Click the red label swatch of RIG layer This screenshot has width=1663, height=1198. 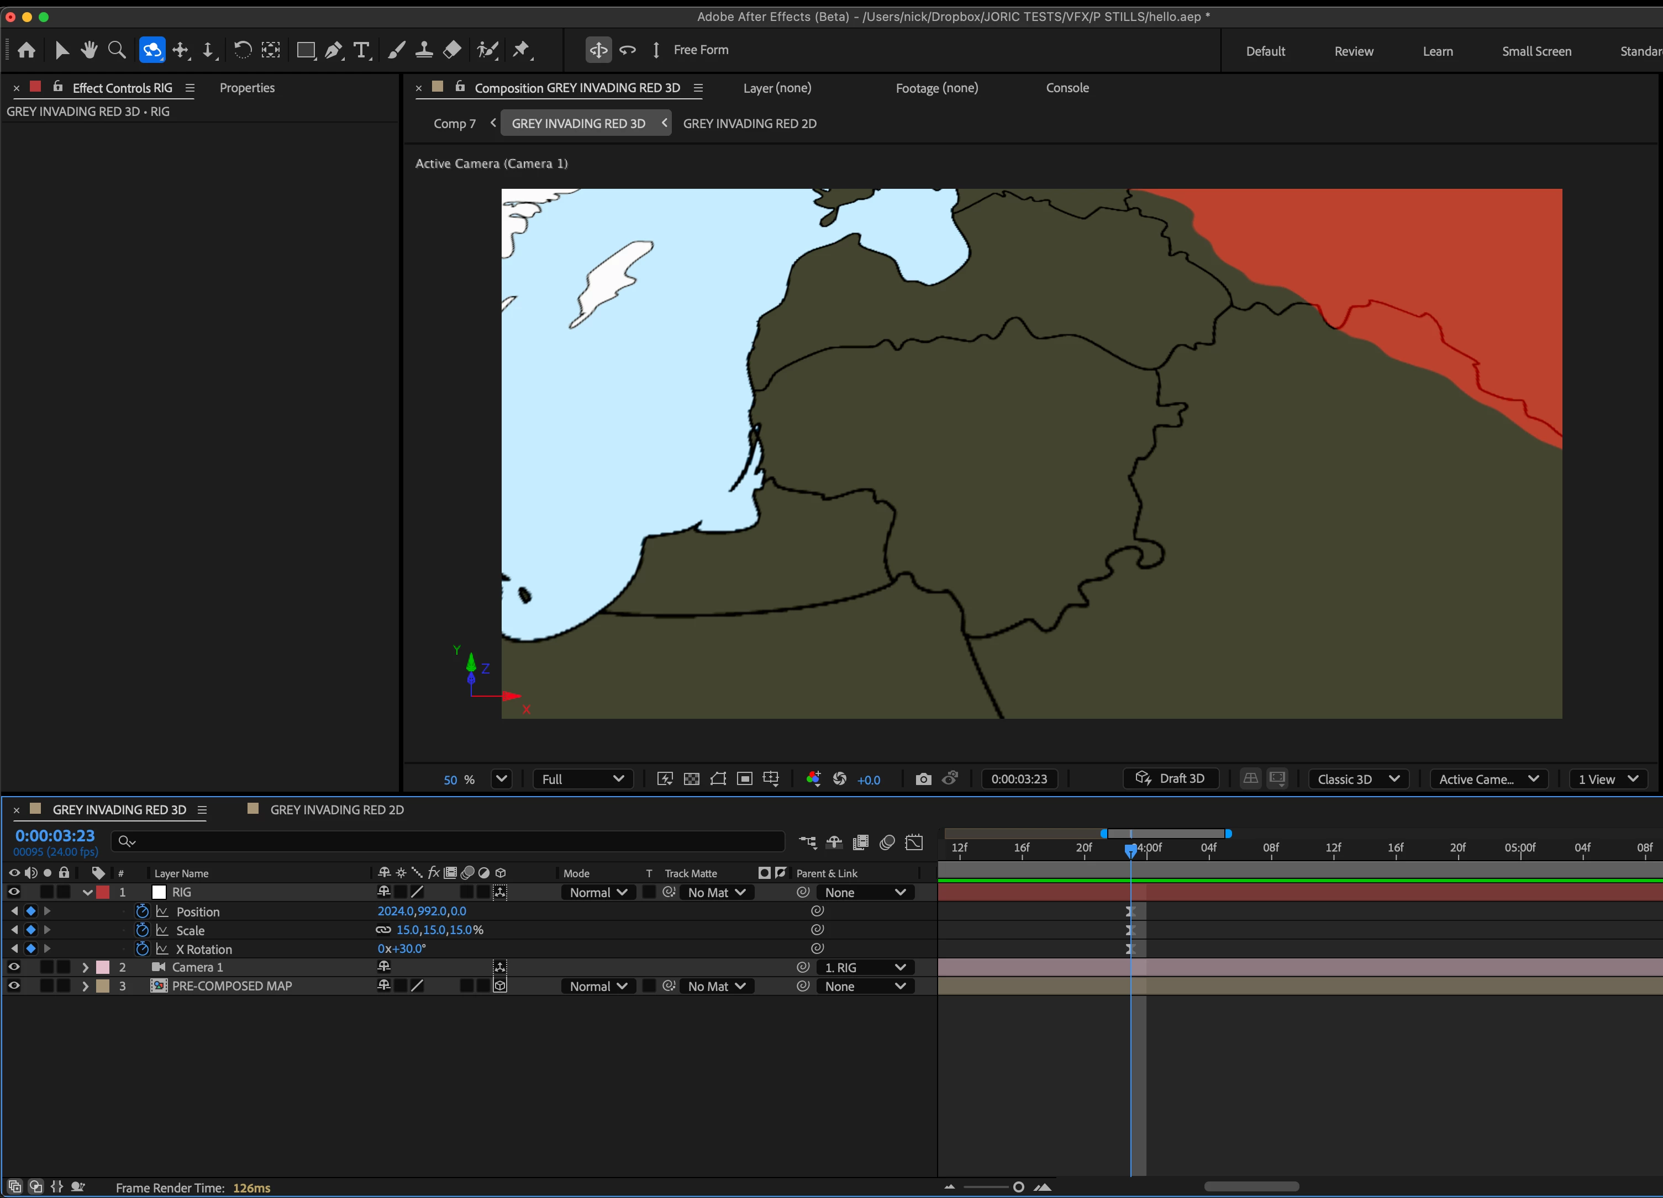click(x=103, y=892)
